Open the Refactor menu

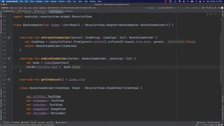click(62, 1)
